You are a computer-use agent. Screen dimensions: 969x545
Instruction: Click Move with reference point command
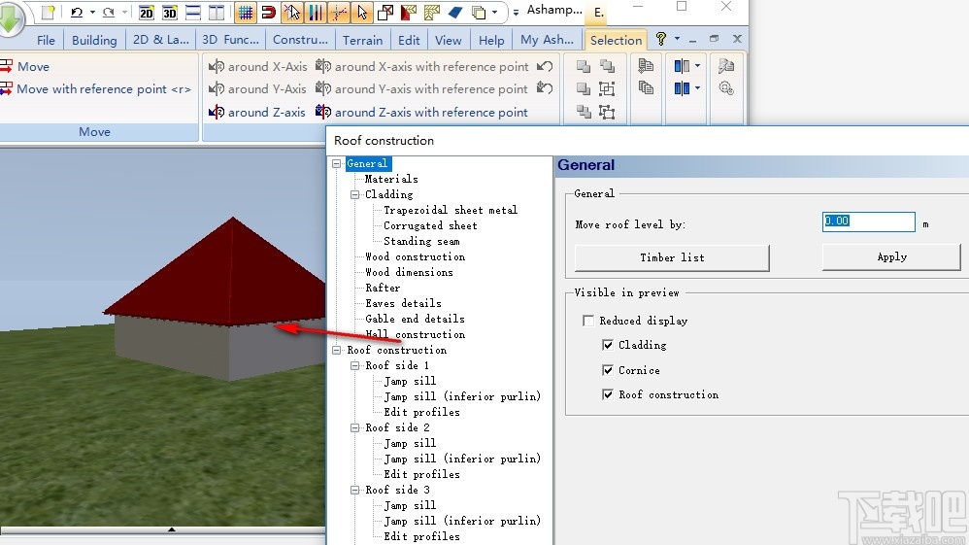click(x=96, y=89)
